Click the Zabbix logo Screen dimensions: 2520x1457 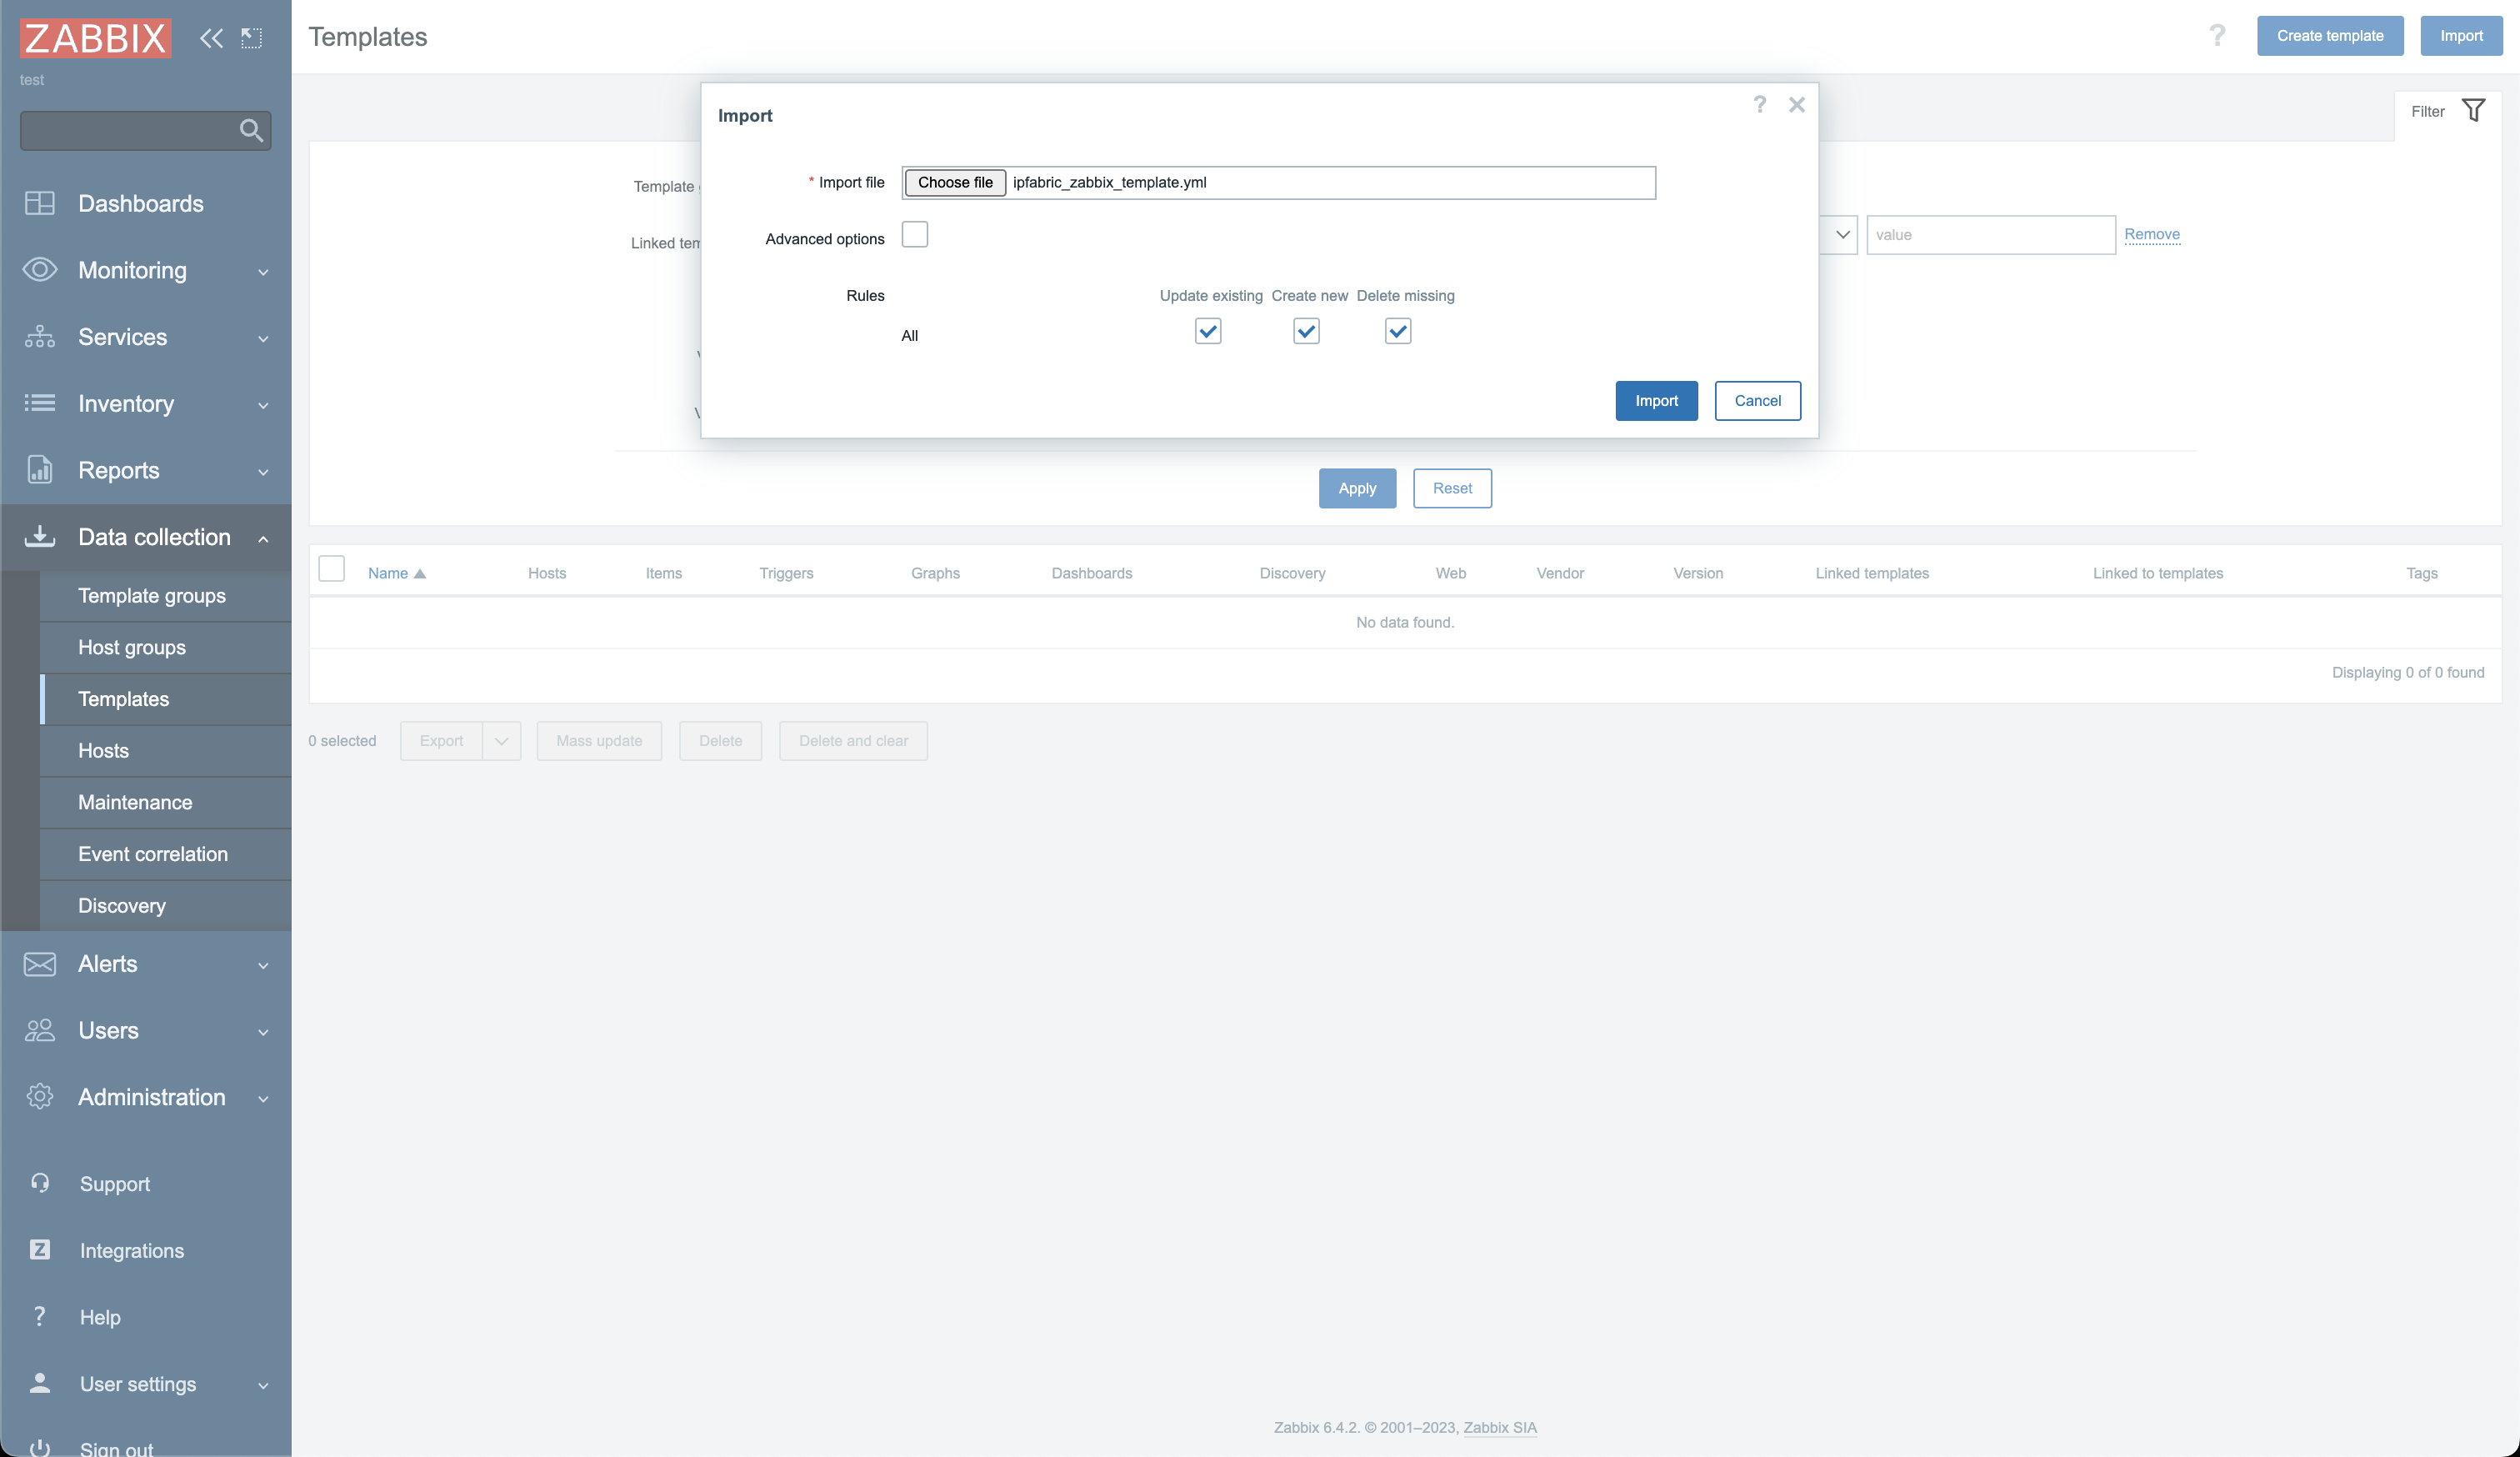[94, 37]
